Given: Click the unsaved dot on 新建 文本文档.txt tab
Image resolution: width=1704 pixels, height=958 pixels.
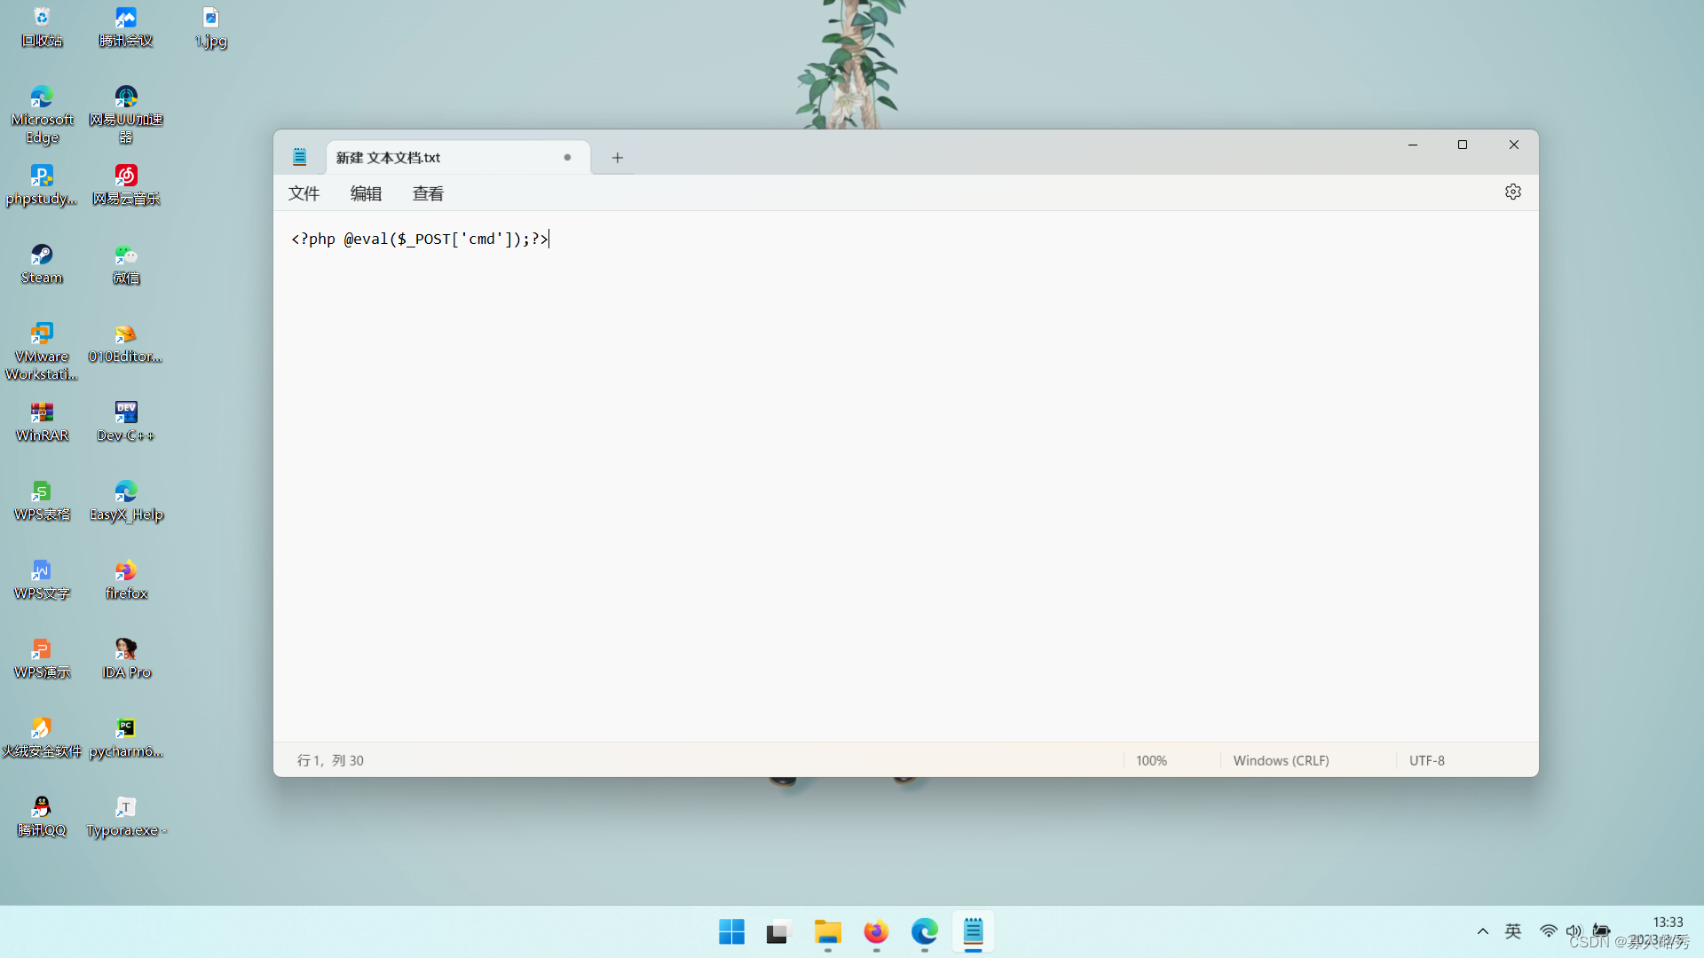Looking at the screenshot, I should pos(567,157).
